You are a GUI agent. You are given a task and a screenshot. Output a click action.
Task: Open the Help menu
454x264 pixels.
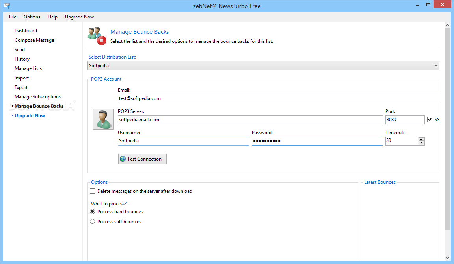coord(52,17)
